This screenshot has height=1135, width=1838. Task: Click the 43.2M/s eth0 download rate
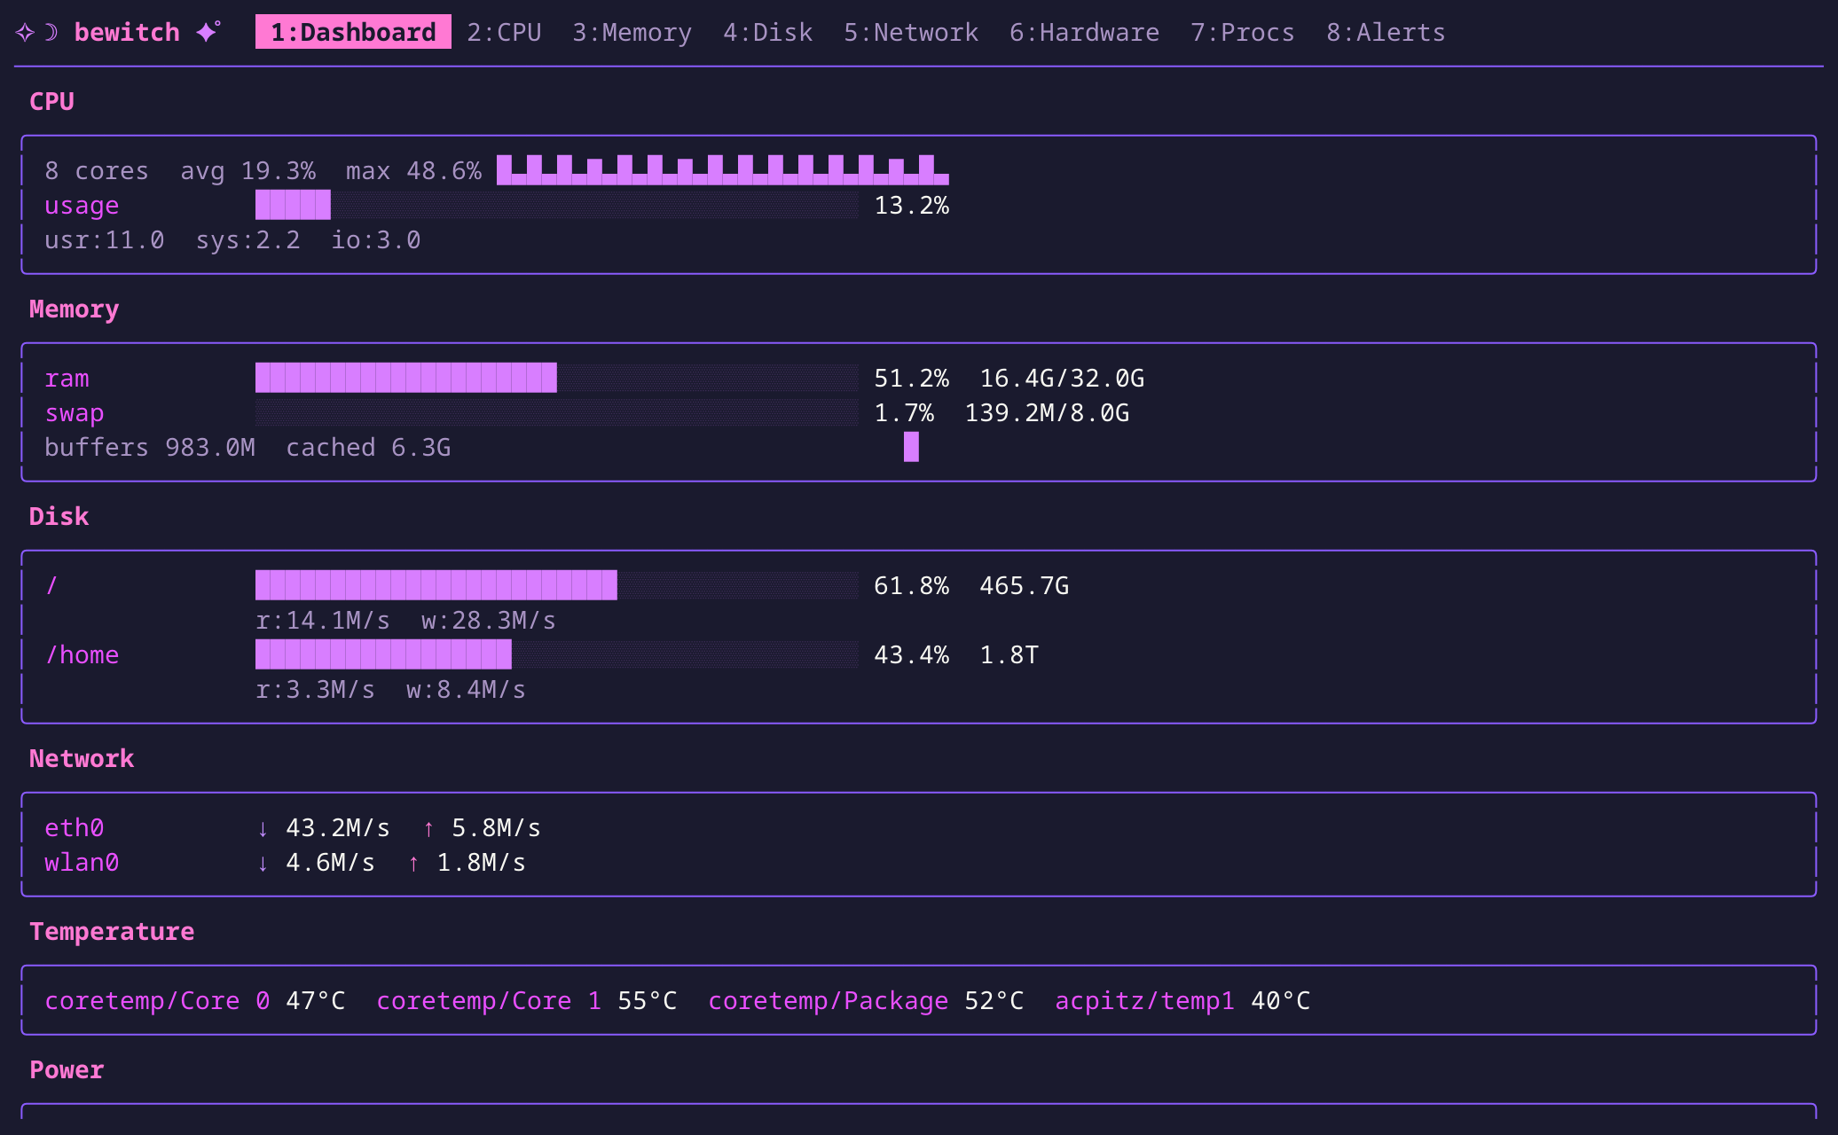[x=338, y=828]
